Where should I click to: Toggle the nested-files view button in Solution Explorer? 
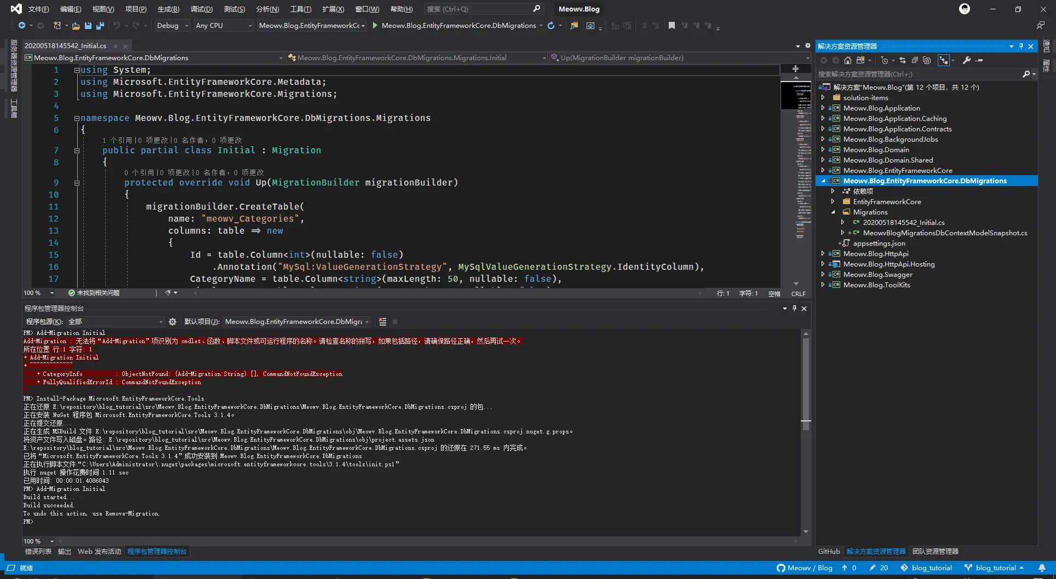943,61
